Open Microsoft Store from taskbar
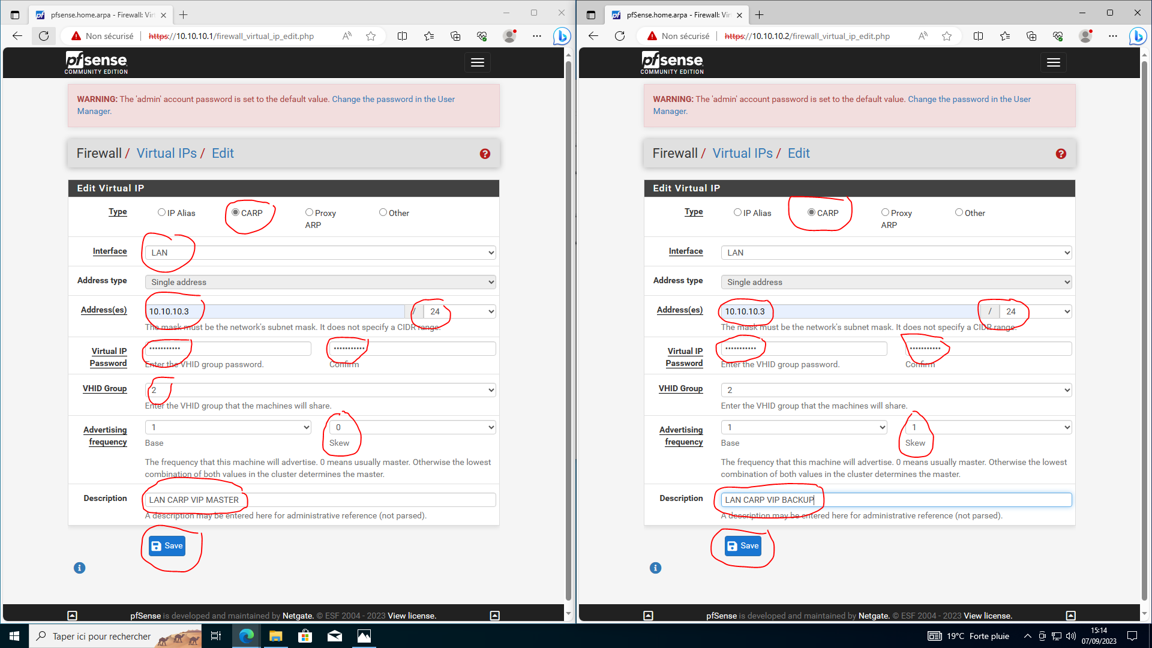Screen dimensions: 1152x648 305,636
